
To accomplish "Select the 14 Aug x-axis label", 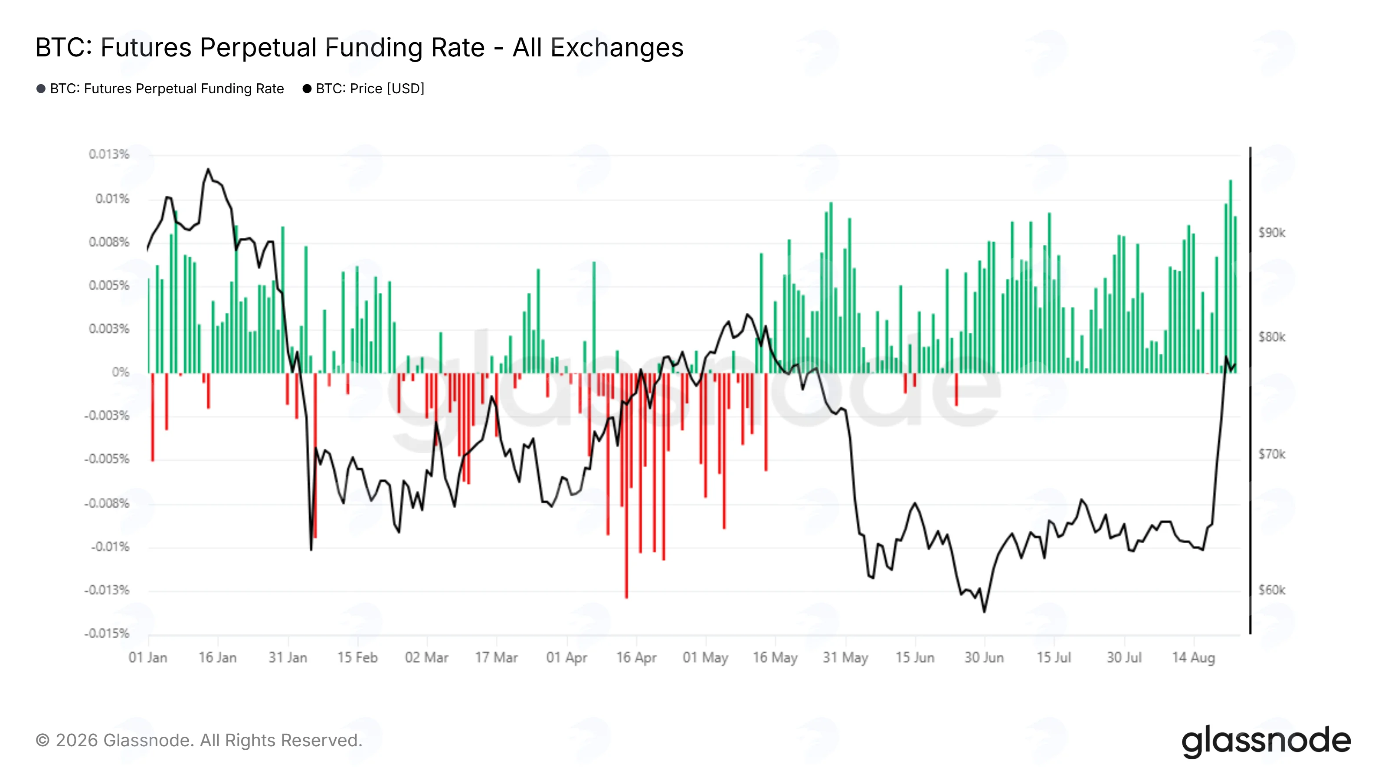I will [1194, 658].
